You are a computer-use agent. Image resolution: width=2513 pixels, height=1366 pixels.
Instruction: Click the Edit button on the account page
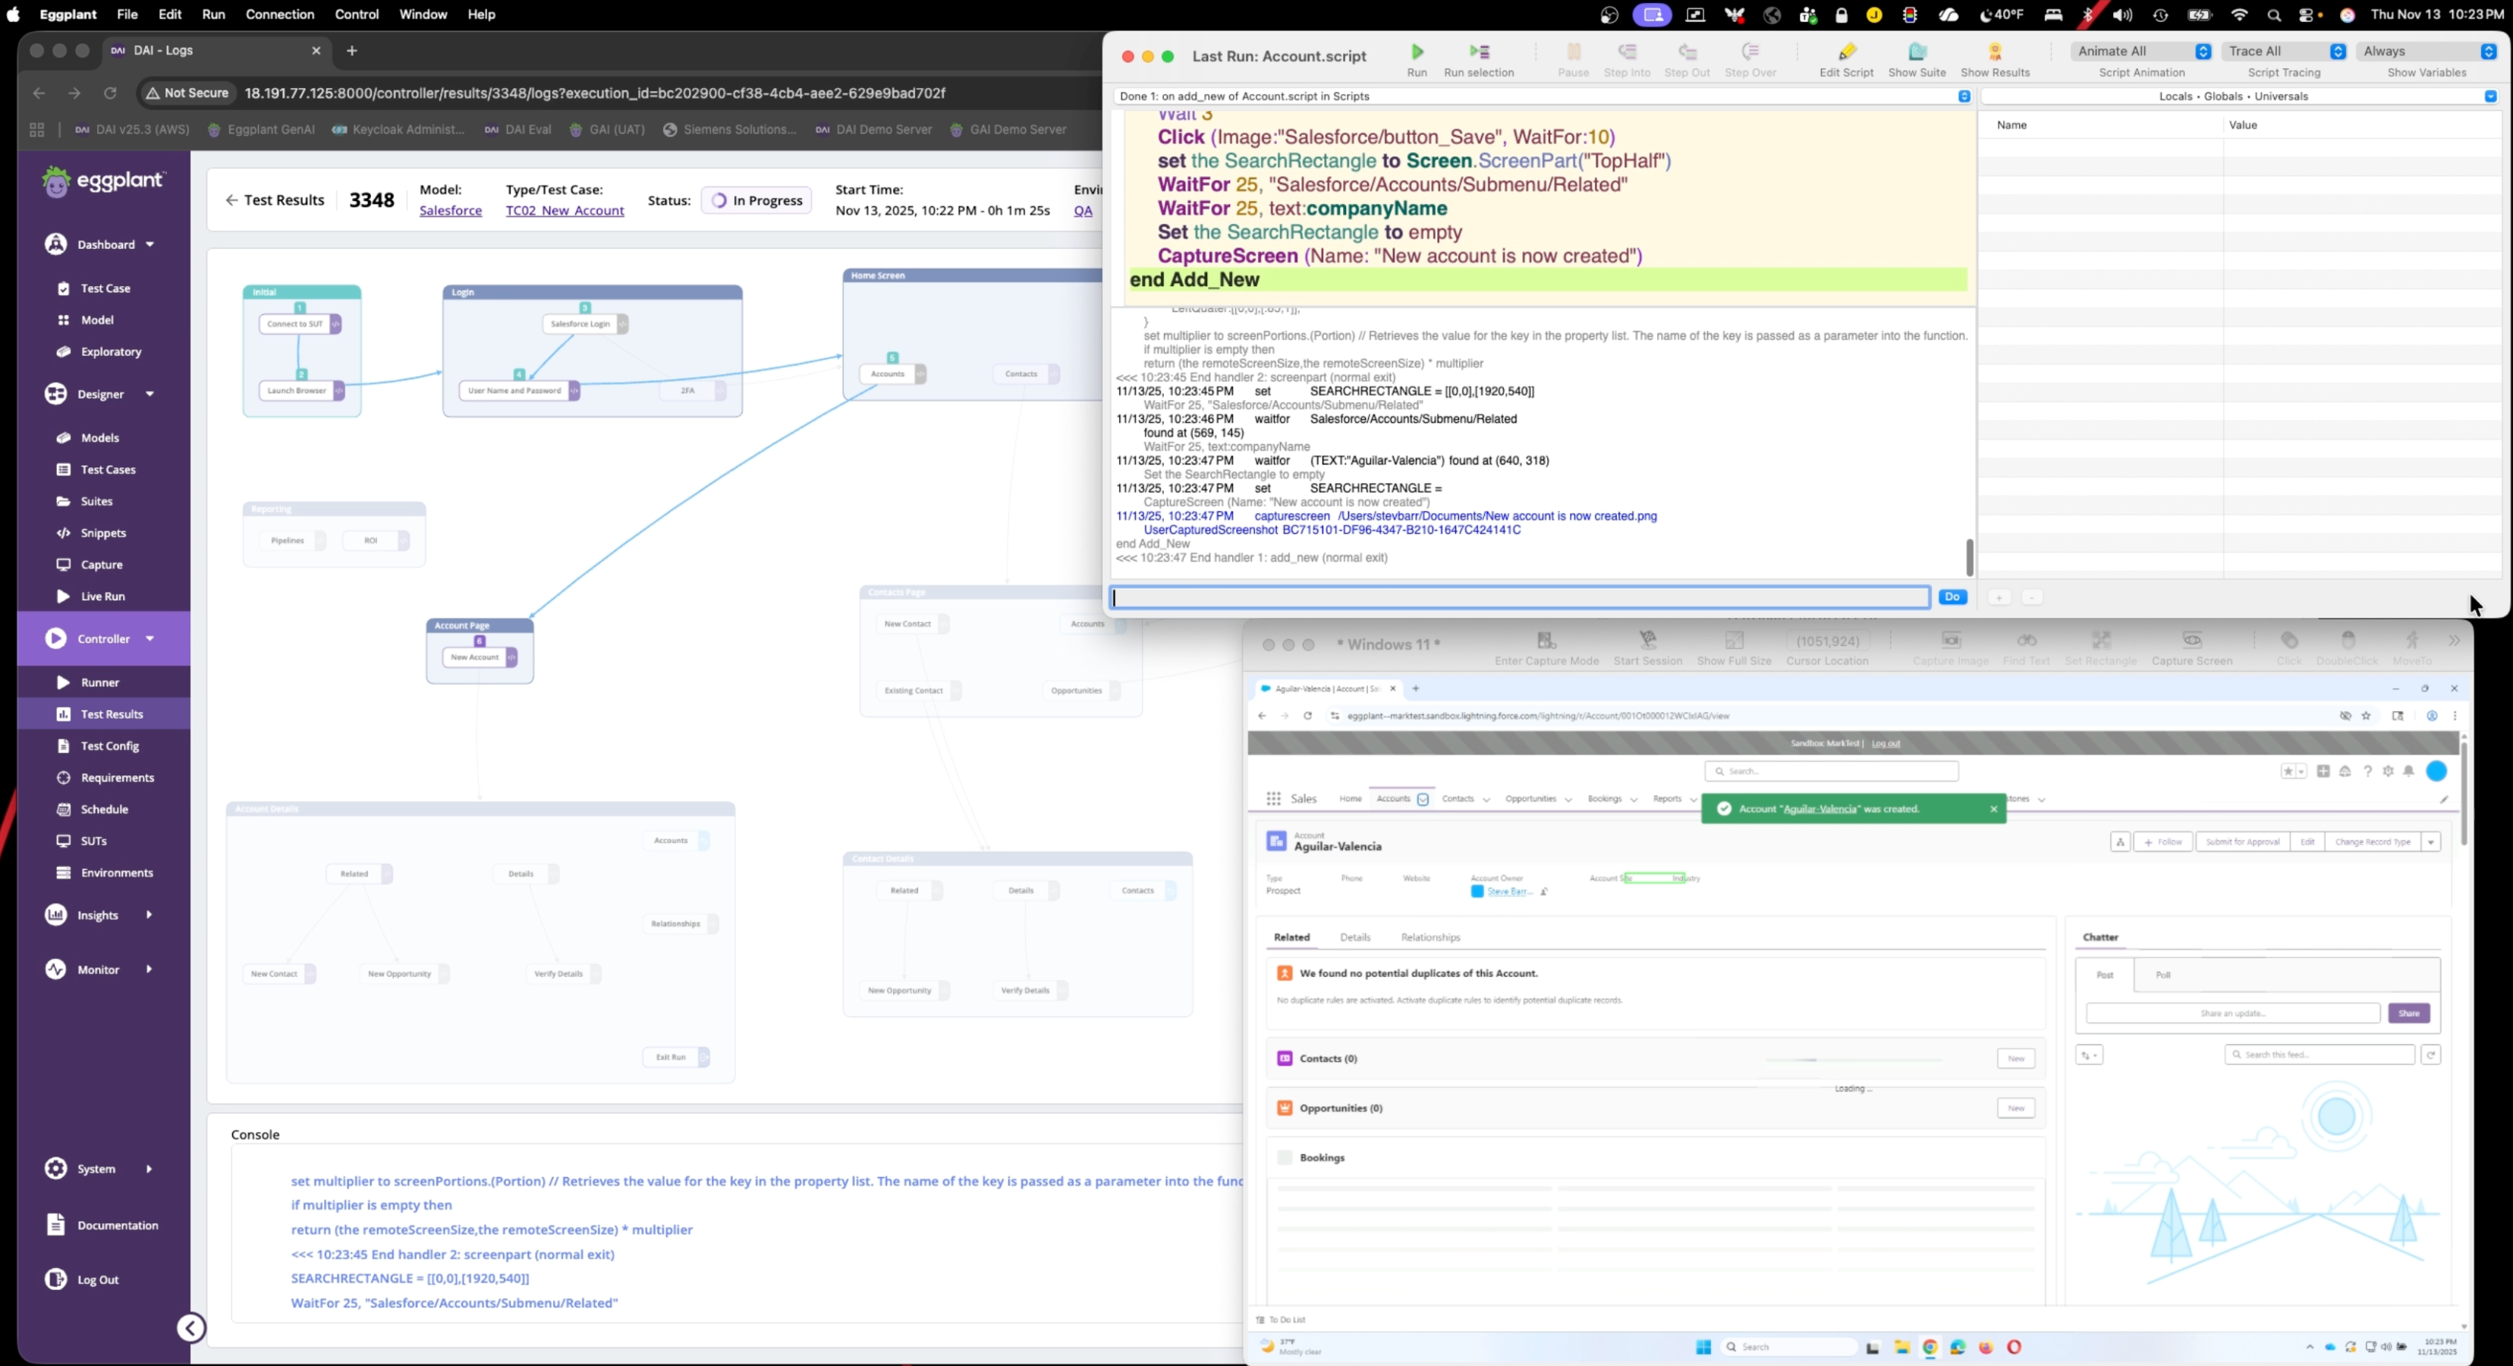tap(2307, 841)
